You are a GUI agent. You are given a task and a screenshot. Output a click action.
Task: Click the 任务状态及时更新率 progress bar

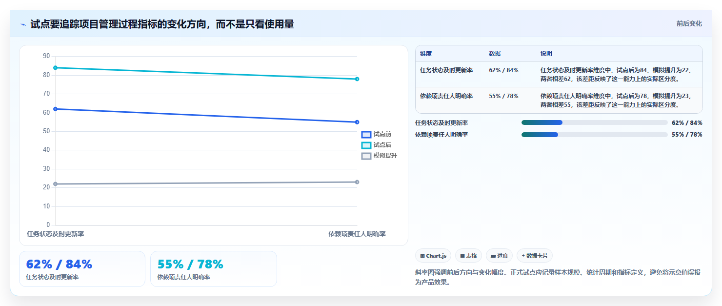coord(594,122)
